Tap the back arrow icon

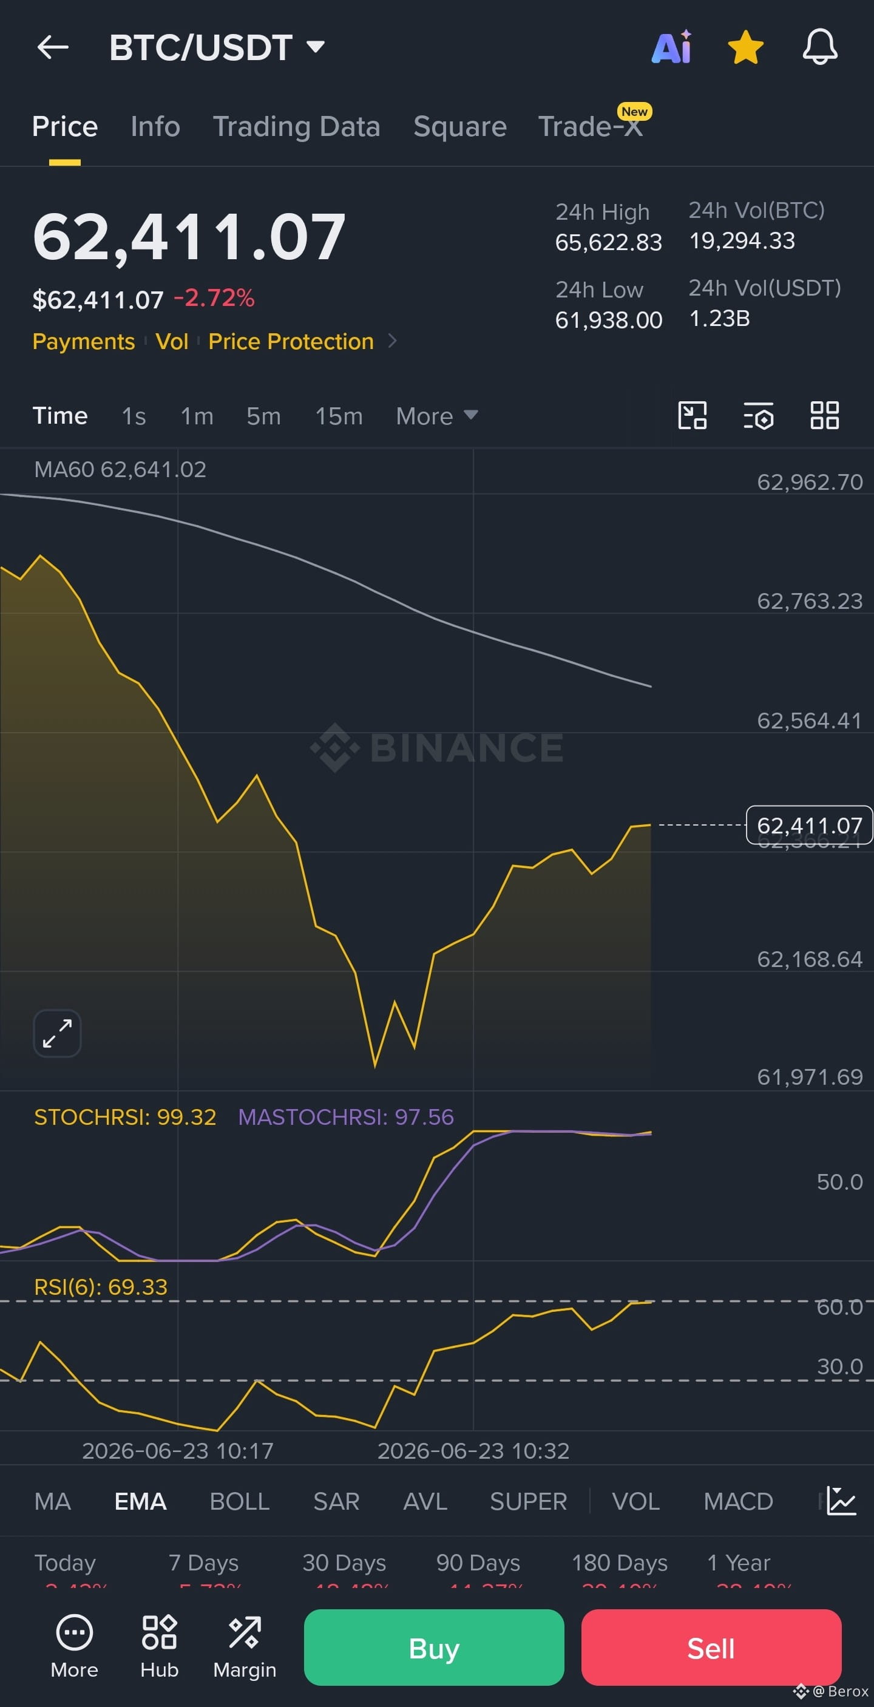click(x=53, y=47)
